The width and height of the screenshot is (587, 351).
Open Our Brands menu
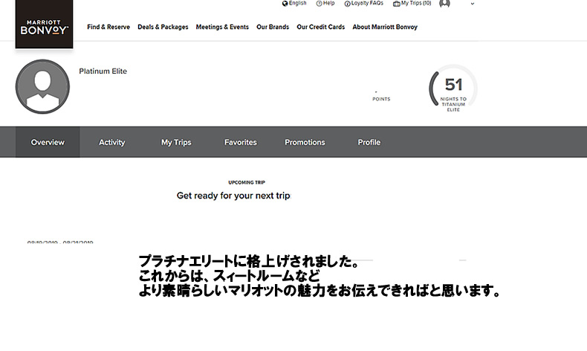point(273,27)
